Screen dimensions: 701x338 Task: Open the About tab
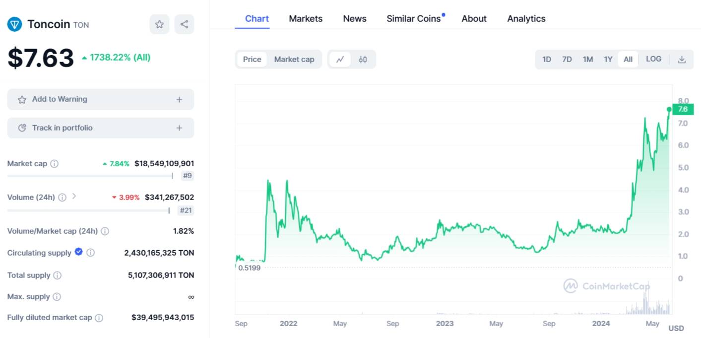click(x=474, y=19)
